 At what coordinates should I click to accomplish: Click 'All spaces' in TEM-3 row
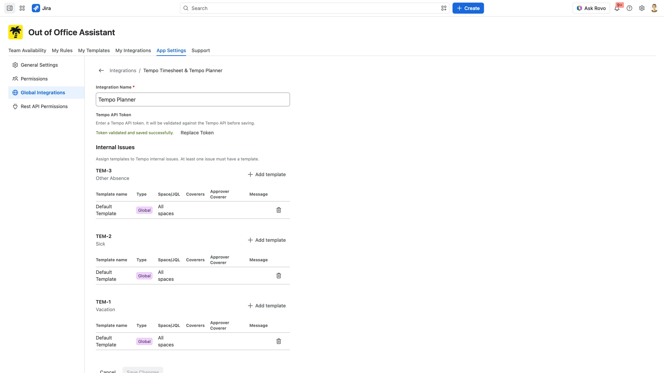(x=166, y=210)
